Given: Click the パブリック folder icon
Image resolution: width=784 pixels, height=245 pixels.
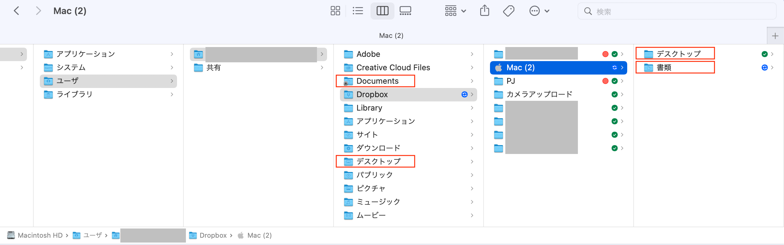Looking at the screenshot, I should click(348, 175).
